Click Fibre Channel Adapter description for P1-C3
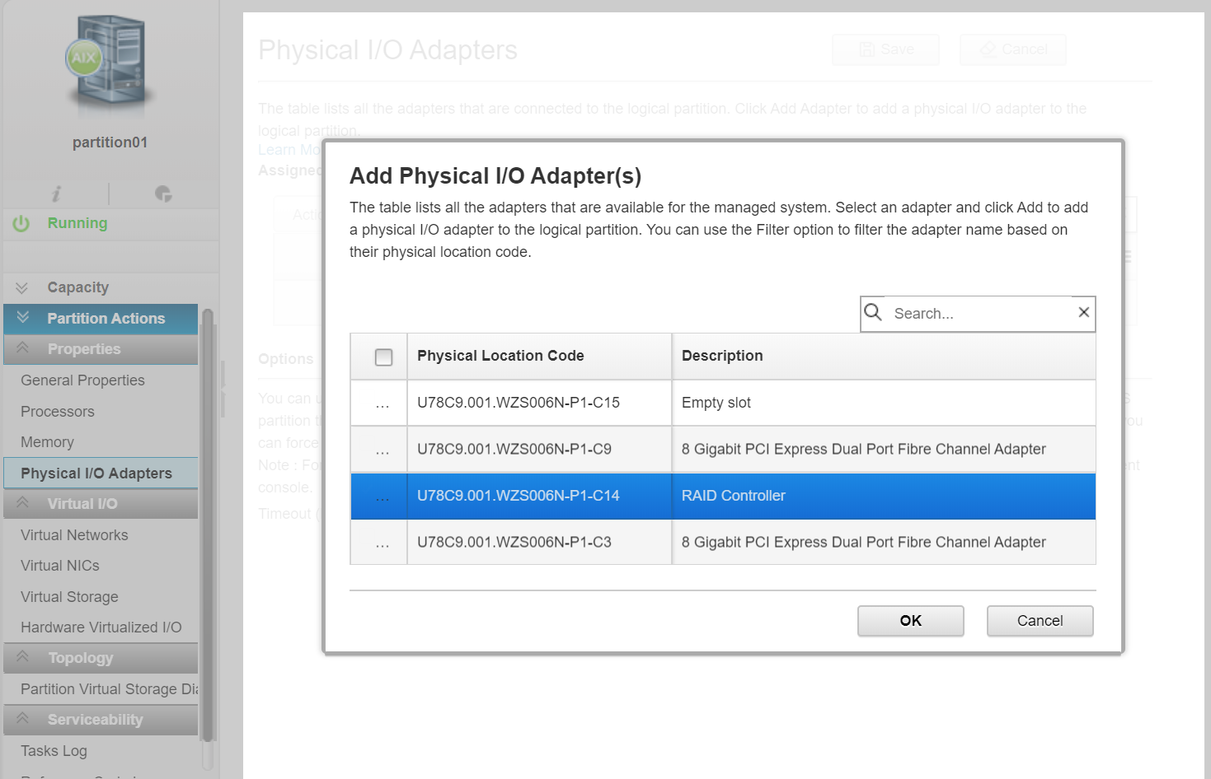Viewport: 1211px width, 779px height. [864, 543]
